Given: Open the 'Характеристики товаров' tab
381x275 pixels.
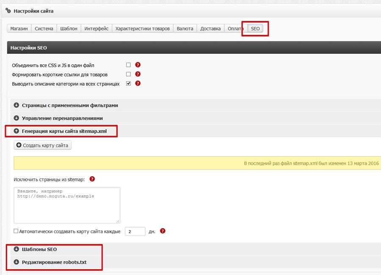Looking at the screenshot, I should coord(143,29).
